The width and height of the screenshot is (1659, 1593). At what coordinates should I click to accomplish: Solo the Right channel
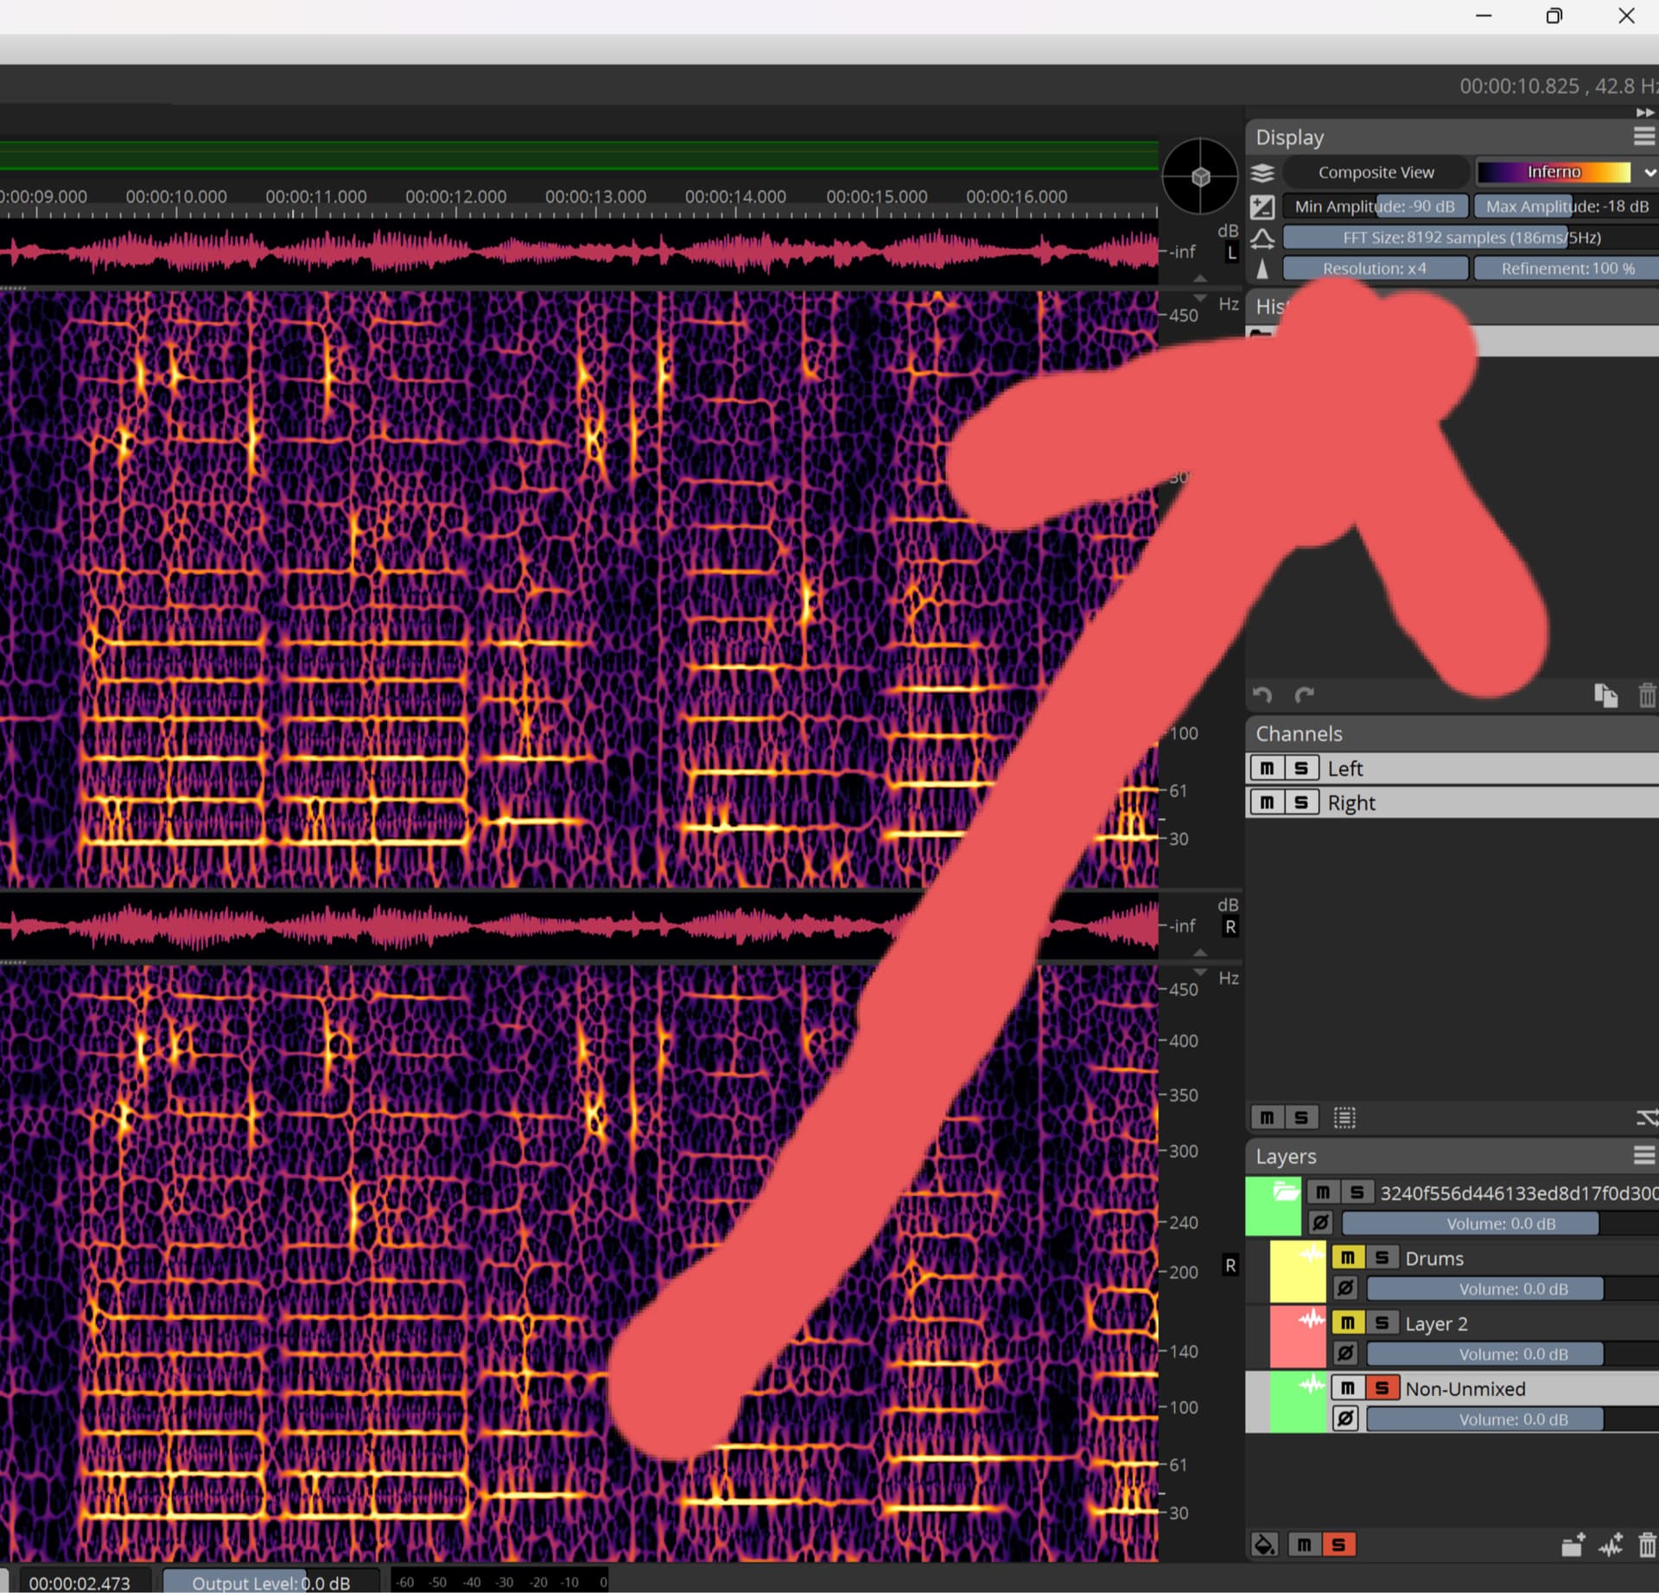click(x=1301, y=803)
